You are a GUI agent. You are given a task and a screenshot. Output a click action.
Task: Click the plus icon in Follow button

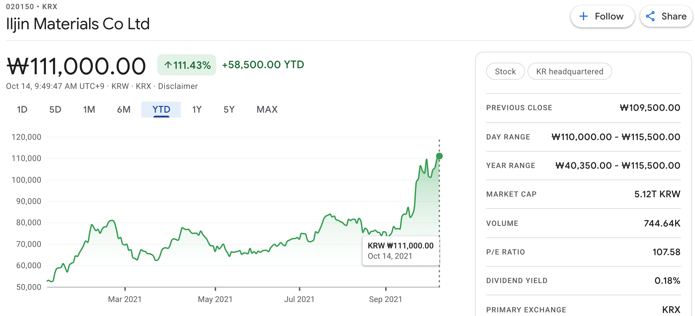click(583, 16)
